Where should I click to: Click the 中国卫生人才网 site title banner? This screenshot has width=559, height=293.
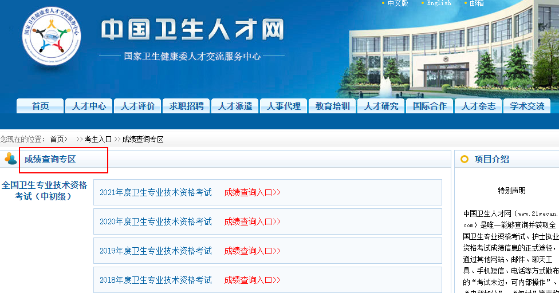coord(192,30)
